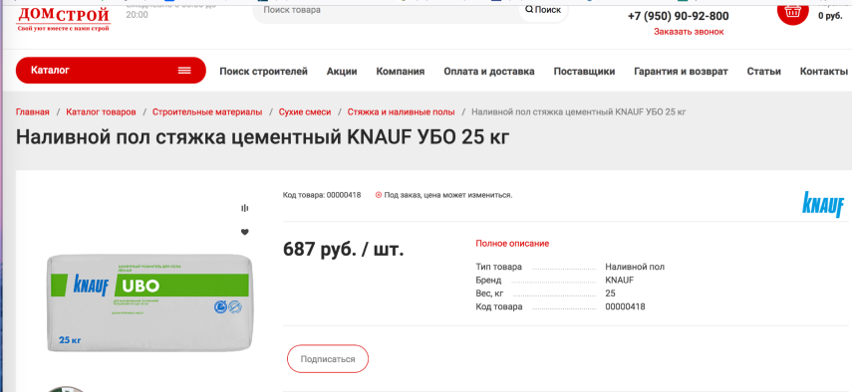Click the Код товара: 00000418 text
Viewport: 852px width, 392px height.
tap(322, 195)
